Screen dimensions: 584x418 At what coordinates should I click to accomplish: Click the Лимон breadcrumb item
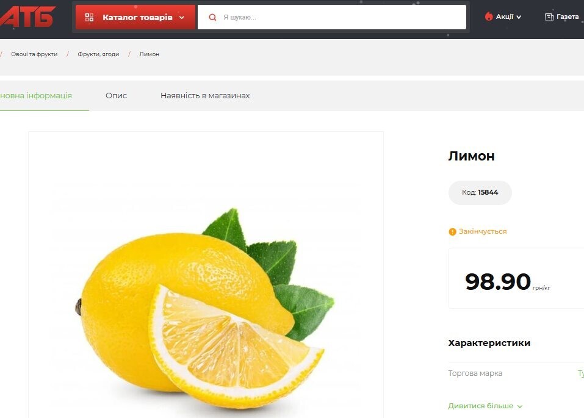pyautogui.click(x=150, y=54)
